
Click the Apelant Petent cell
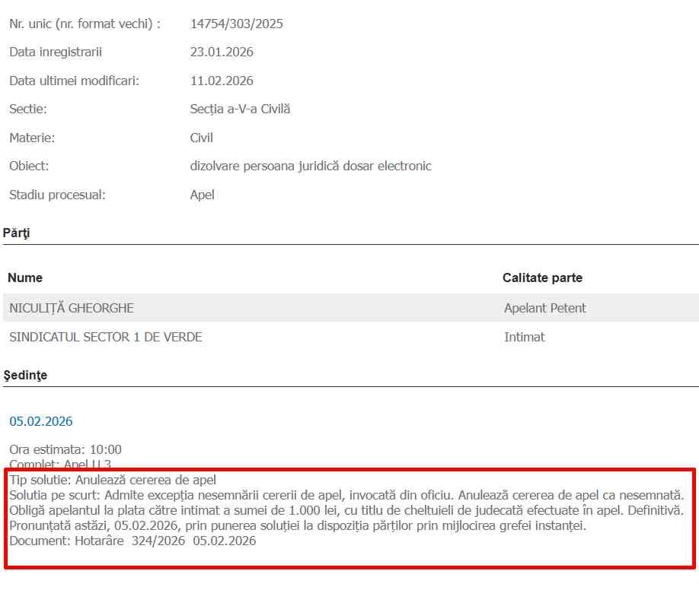544,308
